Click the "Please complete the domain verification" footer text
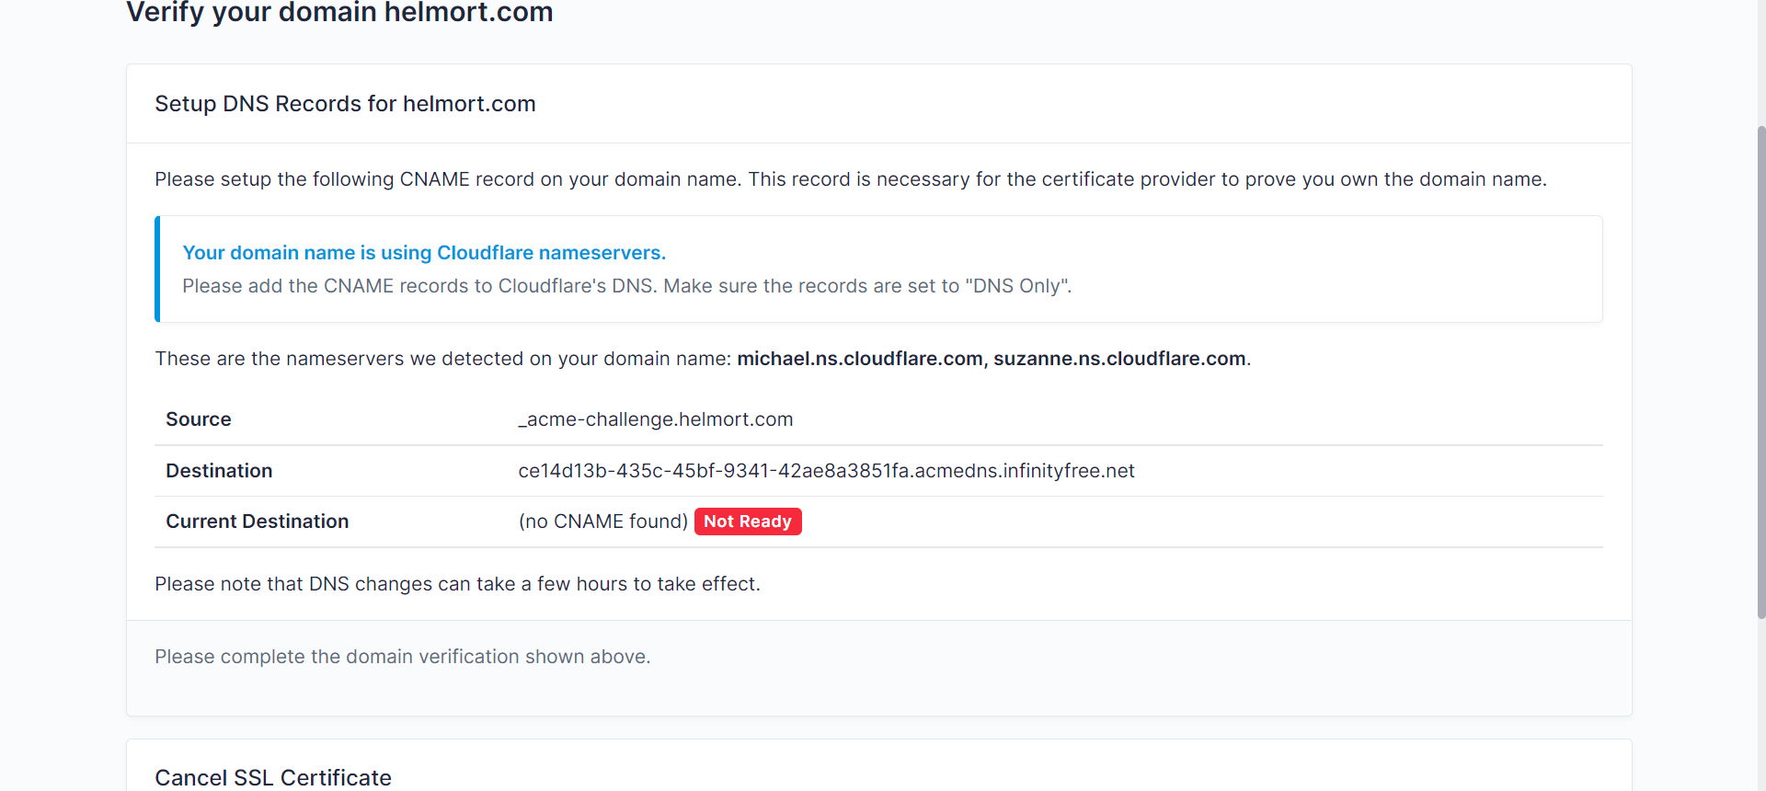Image resolution: width=1766 pixels, height=791 pixels. pyautogui.click(x=402, y=657)
